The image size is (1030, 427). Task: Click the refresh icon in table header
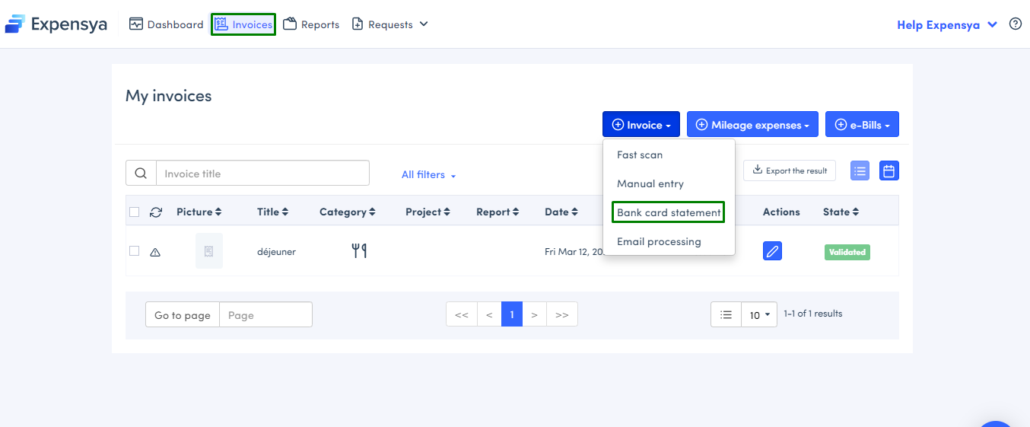click(x=156, y=212)
